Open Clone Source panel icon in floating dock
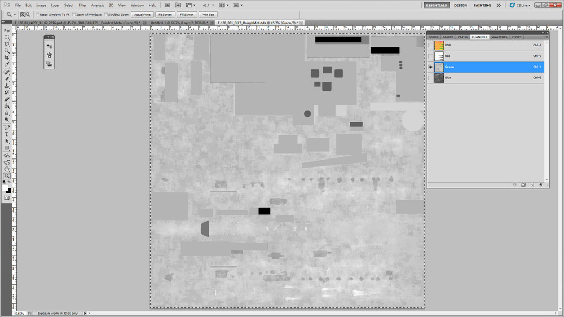564x317 pixels. (x=49, y=64)
